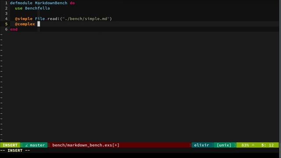Click the cursor position 5: 12 indicator
The height and width of the screenshot is (158, 281).
pyautogui.click(x=267, y=145)
